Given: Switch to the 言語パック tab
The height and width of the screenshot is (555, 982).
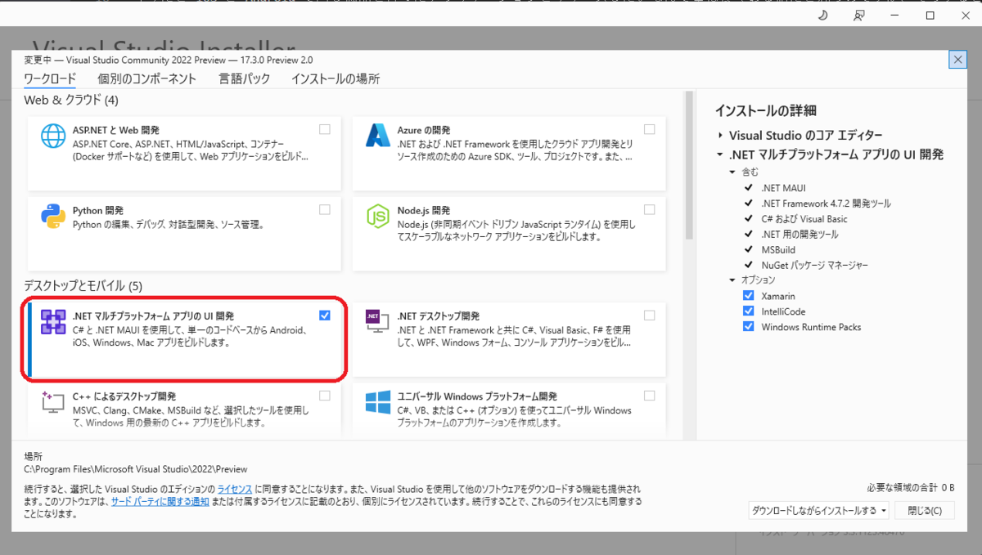Looking at the screenshot, I should pyautogui.click(x=244, y=79).
